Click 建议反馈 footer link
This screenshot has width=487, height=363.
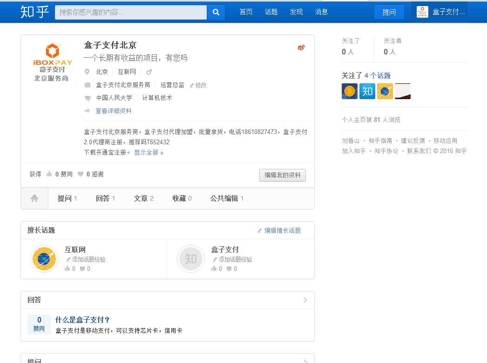coord(413,141)
